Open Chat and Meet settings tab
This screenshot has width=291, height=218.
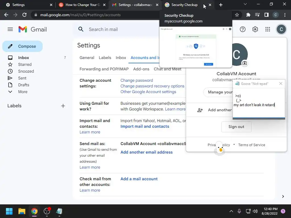[x=167, y=69]
